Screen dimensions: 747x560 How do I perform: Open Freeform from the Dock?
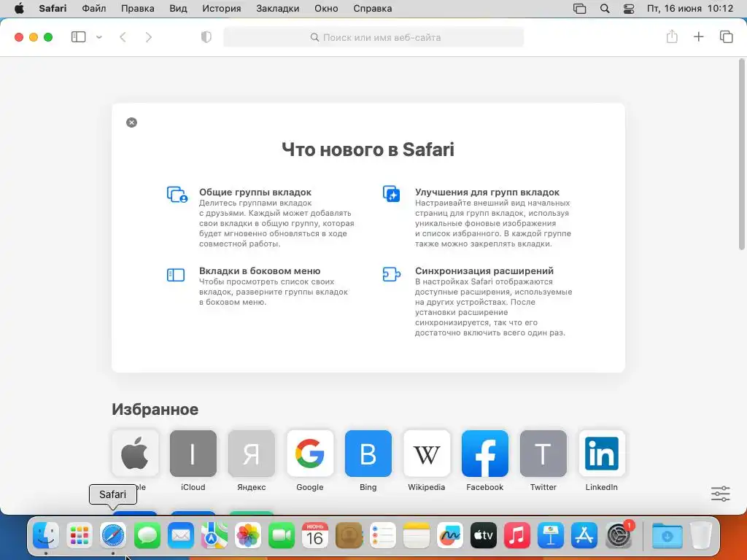coord(449,536)
